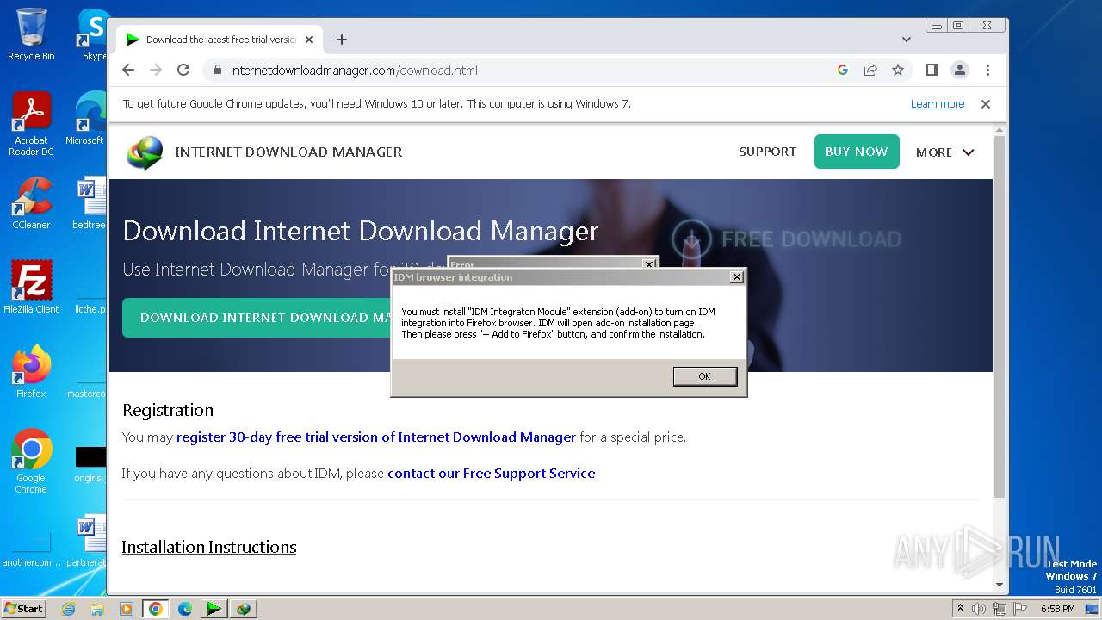Select the FileZilla Client desktop icon
The width and height of the screenshot is (1102, 620).
pos(31,288)
